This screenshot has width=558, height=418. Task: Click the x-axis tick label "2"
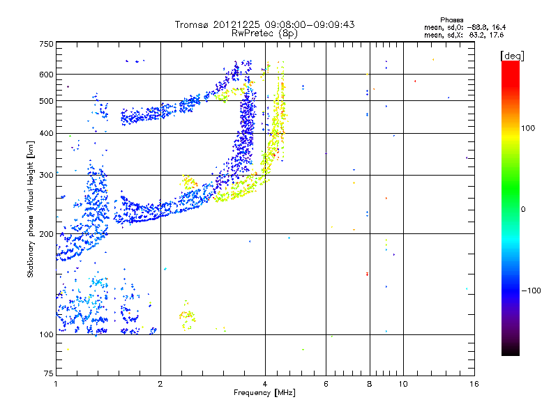tap(160, 384)
